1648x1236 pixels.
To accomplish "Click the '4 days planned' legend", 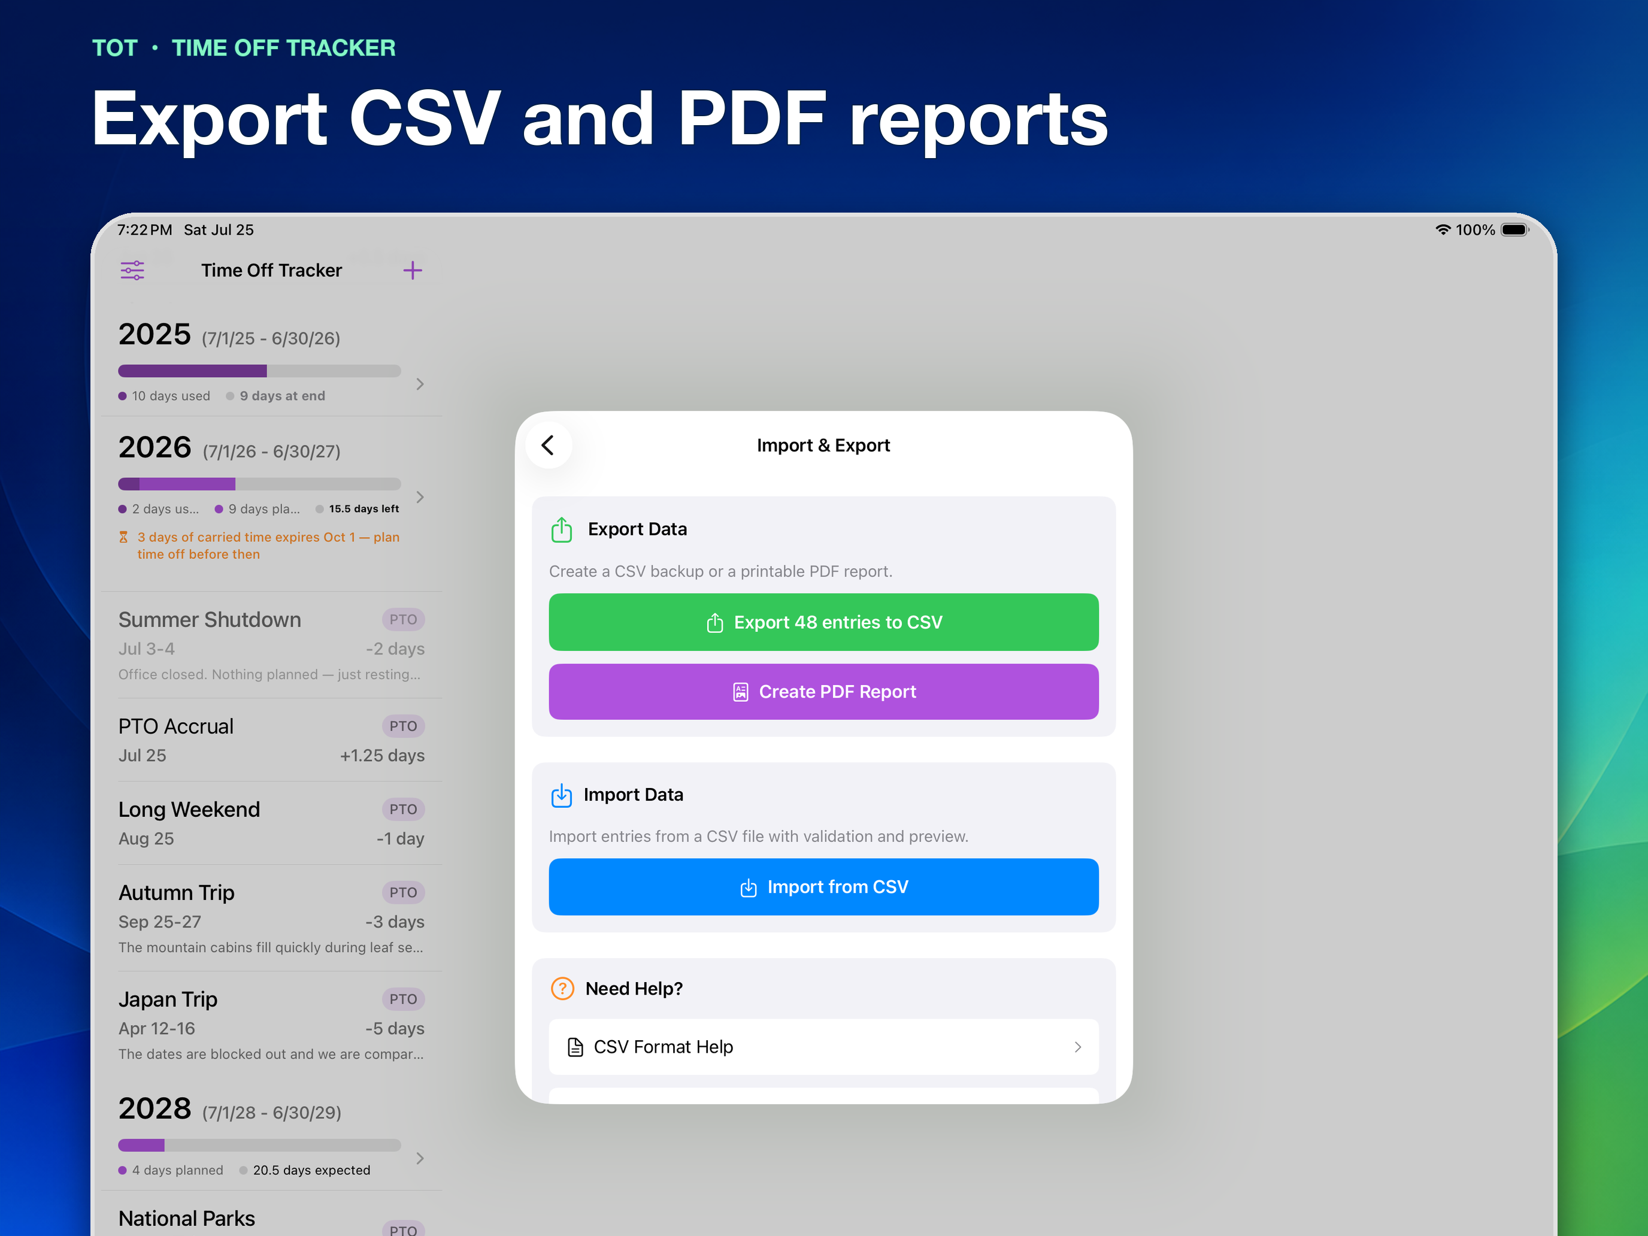I will (171, 1171).
